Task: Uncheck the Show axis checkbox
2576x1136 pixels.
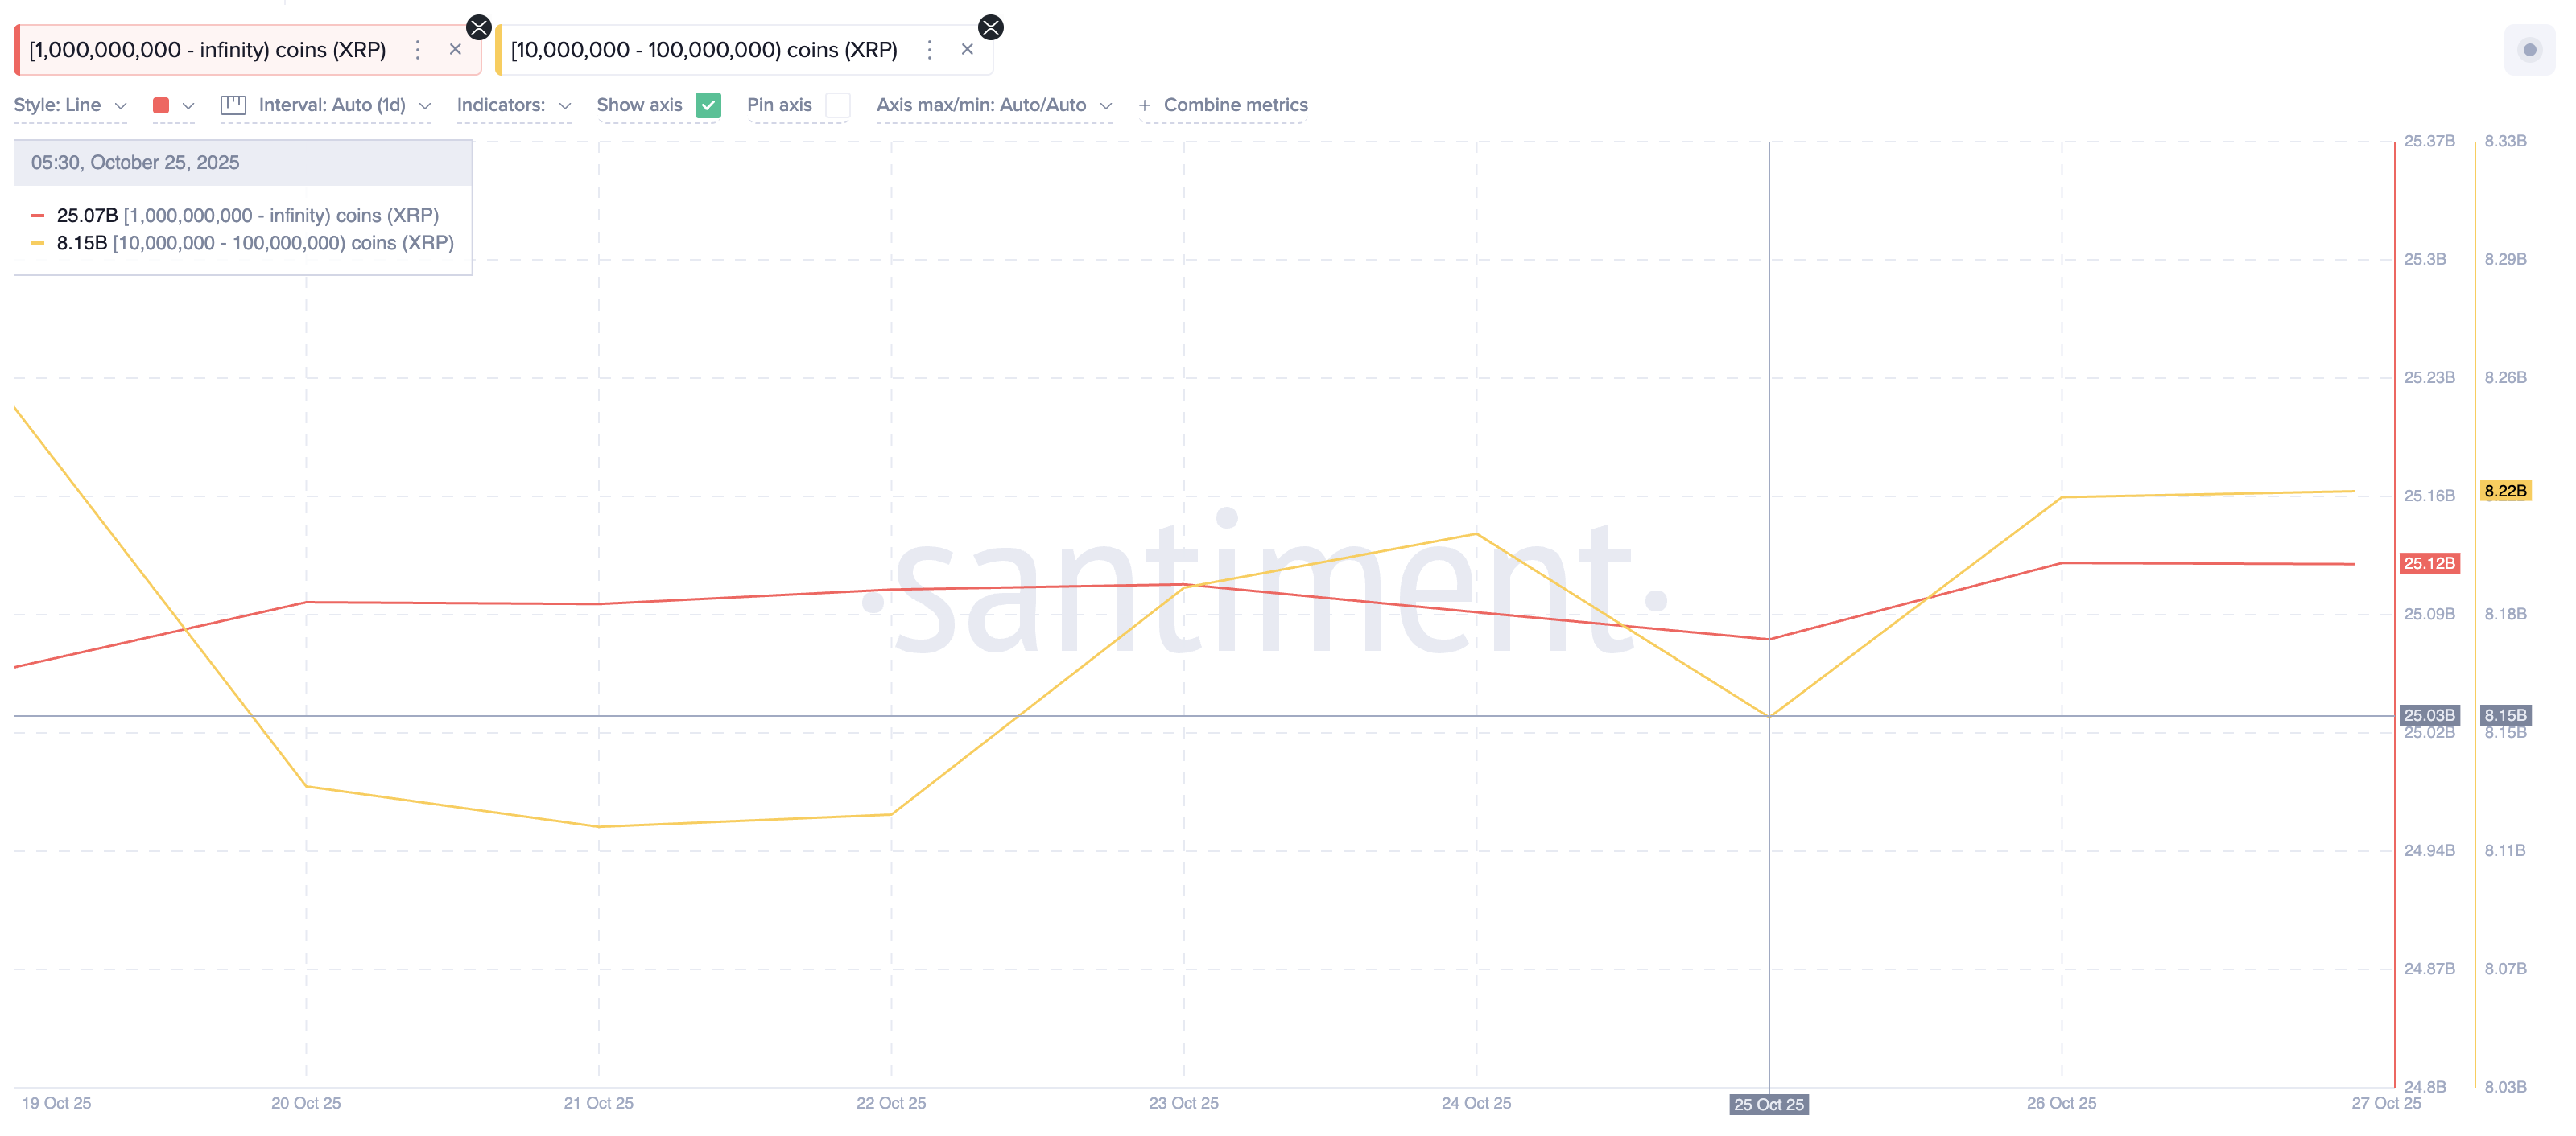Action: click(709, 104)
